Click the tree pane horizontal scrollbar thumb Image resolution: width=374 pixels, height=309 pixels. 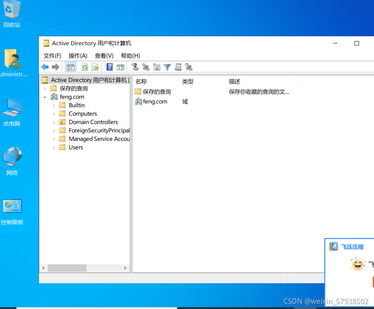coord(67,268)
